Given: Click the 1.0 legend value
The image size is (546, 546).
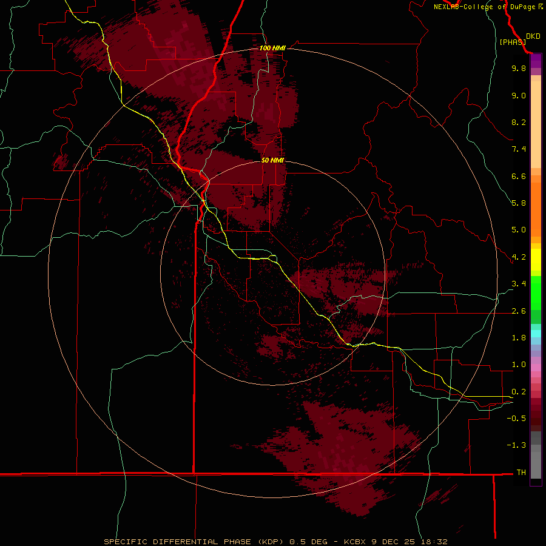Looking at the screenshot, I should pos(519,365).
